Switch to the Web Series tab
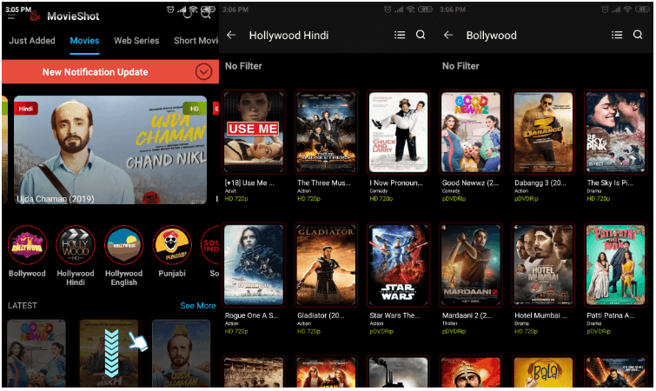 pos(136,41)
